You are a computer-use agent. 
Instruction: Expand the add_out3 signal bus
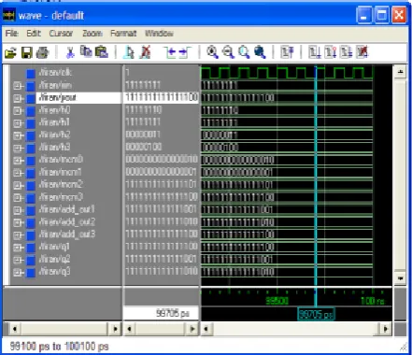tap(18, 235)
